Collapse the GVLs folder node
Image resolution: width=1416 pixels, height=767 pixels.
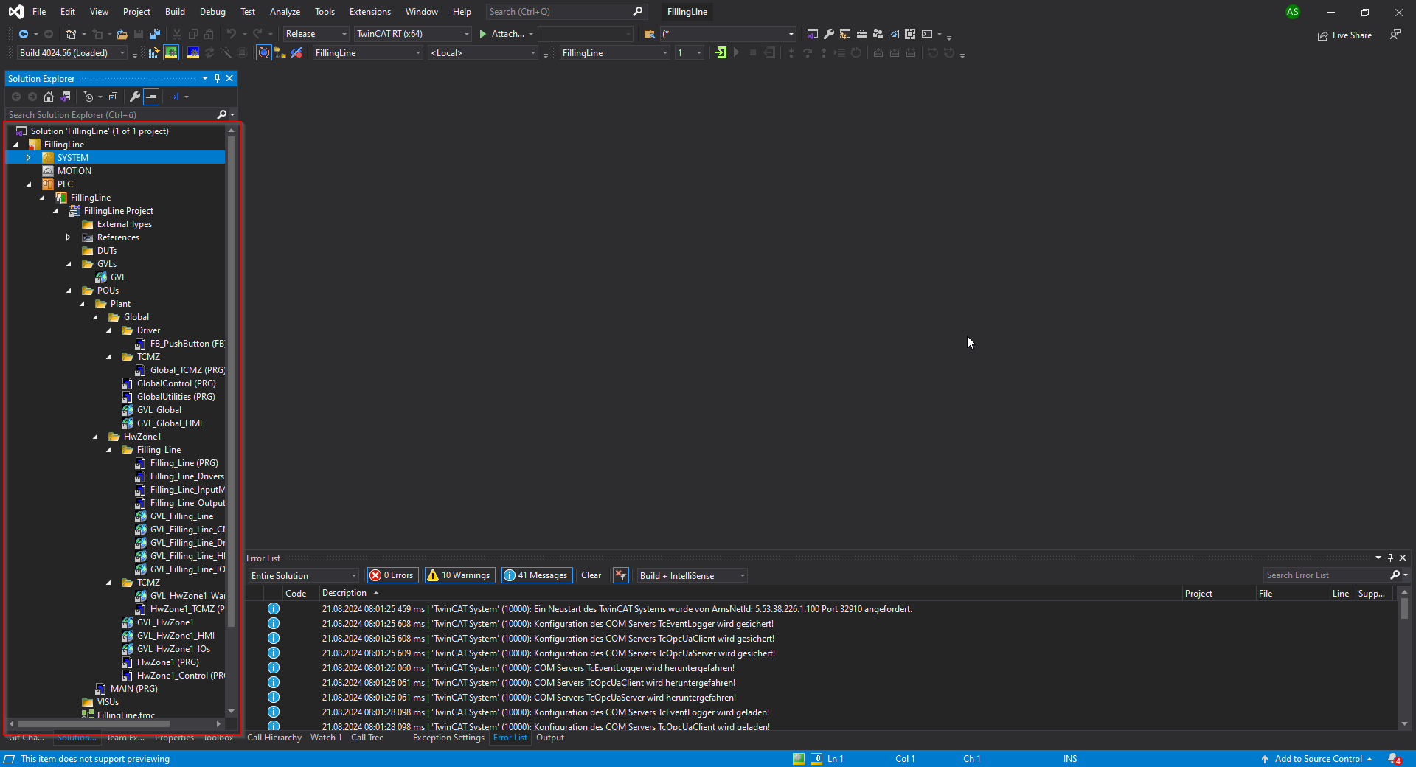coord(69,264)
